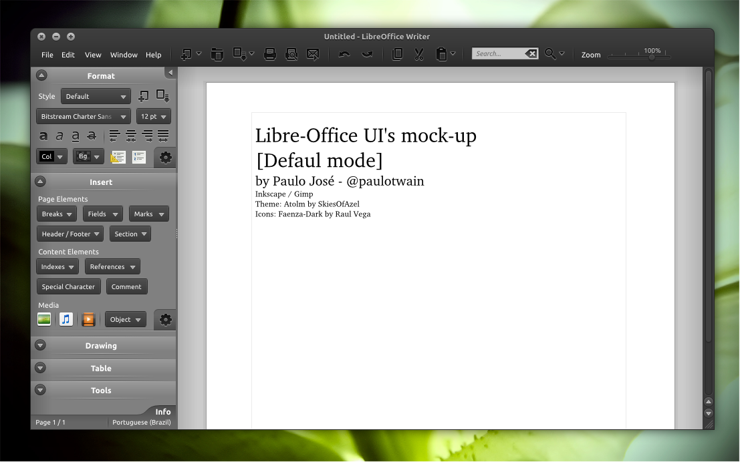Toggle strikethrough text formatting
Viewport: 740px width, 462px height.
pyautogui.click(x=92, y=136)
